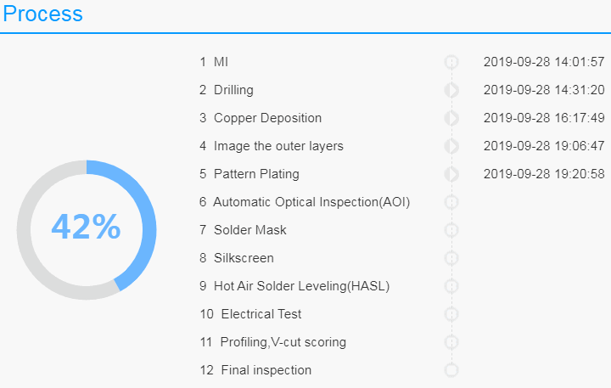Click the AOI step timeline circle
This screenshot has width=611, height=388.
(x=451, y=202)
